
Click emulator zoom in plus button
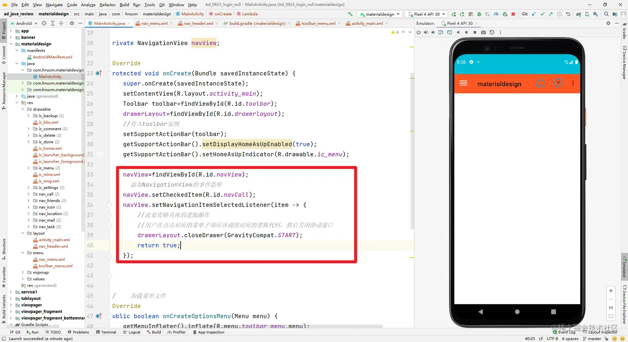(611, 291)
